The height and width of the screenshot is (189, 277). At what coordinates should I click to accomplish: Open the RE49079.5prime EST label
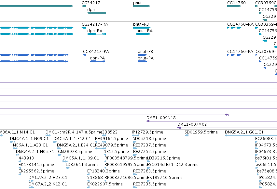point(111,145)
